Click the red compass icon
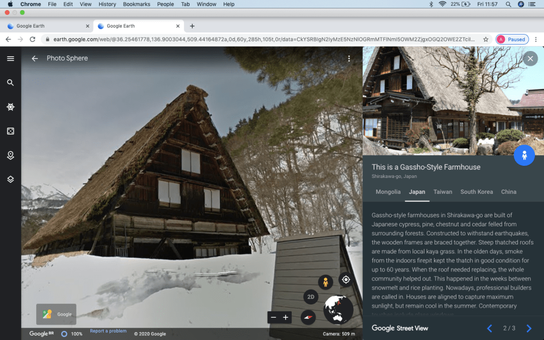The width and height of the screenshot is (544, 340). [x=308, y=317]
